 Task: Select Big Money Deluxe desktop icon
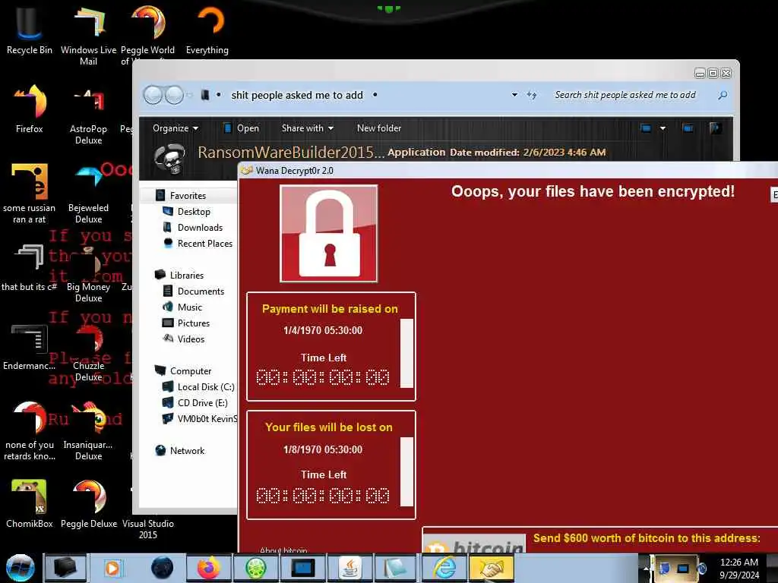point(88,273)
